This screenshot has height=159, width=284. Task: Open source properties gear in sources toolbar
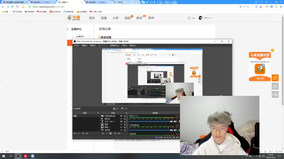click(x=110, y=134)
